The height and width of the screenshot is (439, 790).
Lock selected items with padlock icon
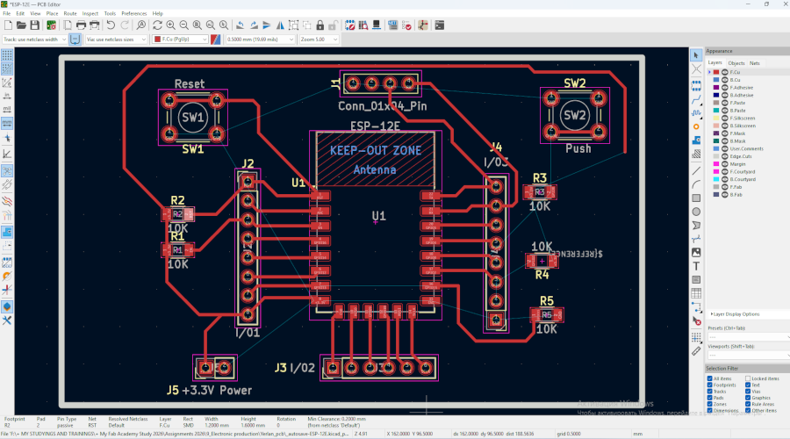point(320,25)
